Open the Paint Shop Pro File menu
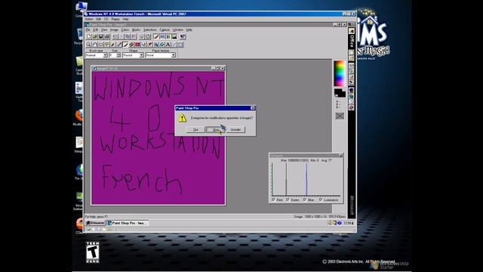Viewport: 483px width, 272px height. click(x=88, y=29)
